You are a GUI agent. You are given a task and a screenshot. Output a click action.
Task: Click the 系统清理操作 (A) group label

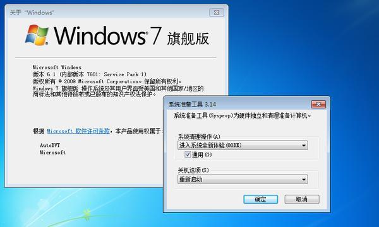pyautogui.click(x=199, y=137)
